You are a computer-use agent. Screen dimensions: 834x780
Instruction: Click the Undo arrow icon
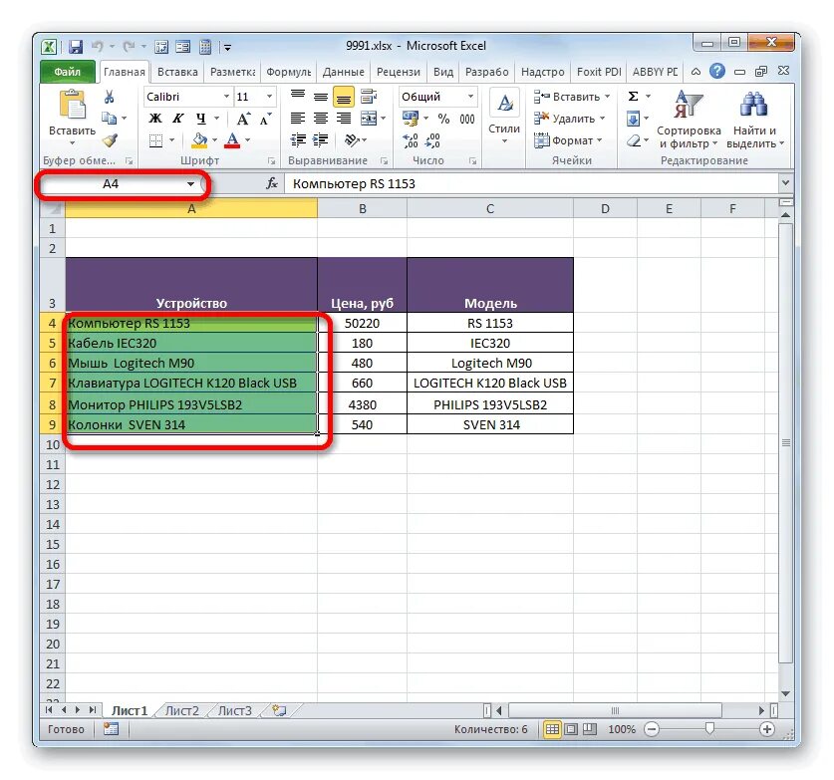(98, 47)
